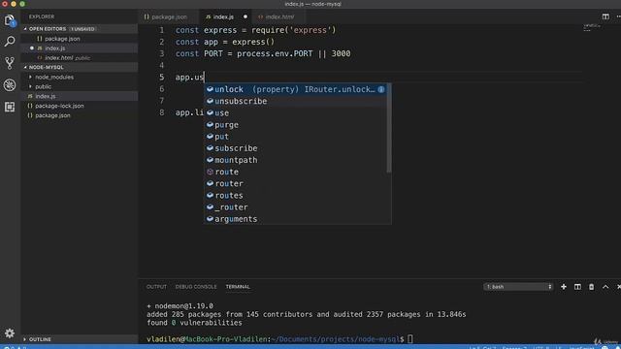Show details info icon for unlock suggestion

[x=381, y=89]
